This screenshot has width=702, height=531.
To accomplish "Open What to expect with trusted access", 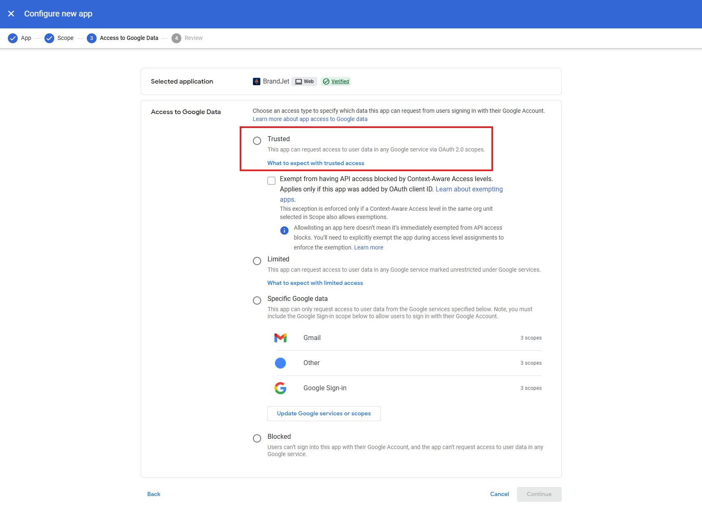I will 316,163.
